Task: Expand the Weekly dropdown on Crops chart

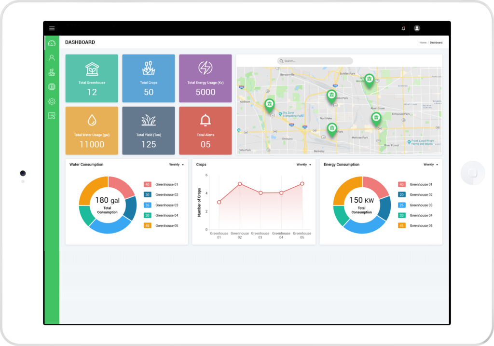Action: [x=303, y=165]
